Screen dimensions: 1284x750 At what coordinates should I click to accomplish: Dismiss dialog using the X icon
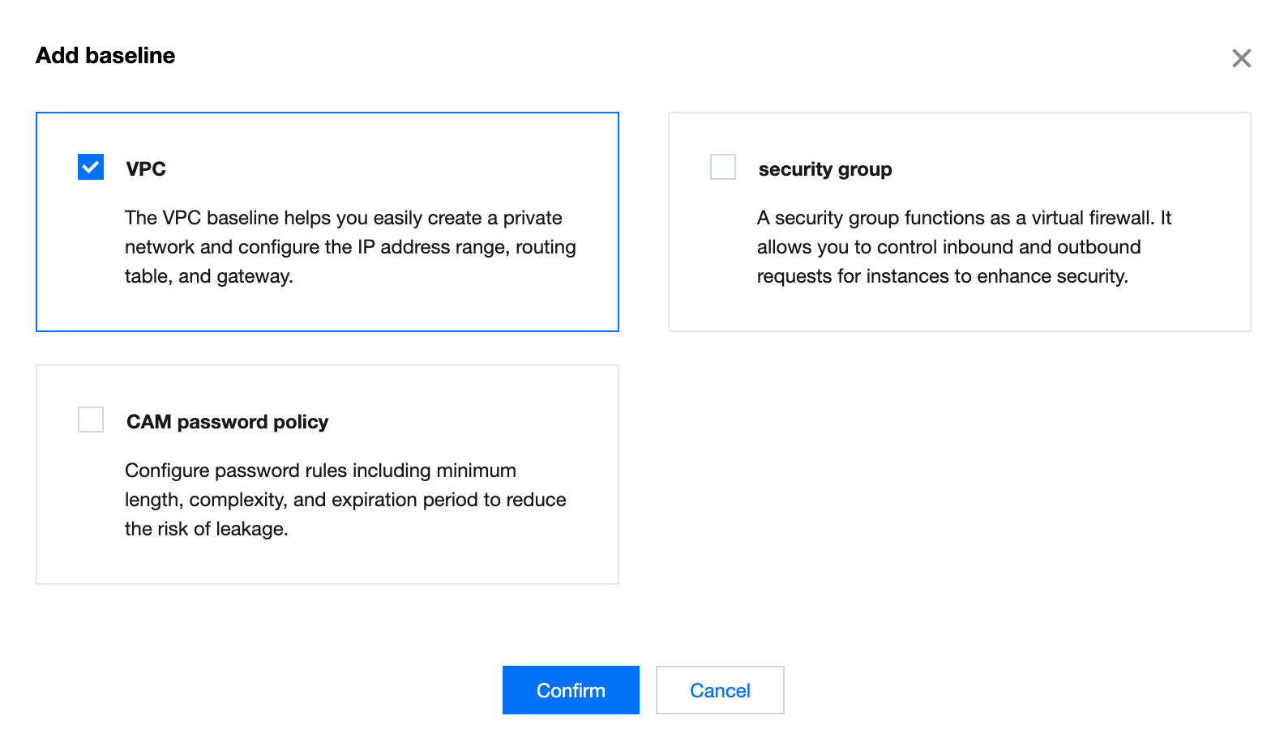(x=1241, y=58)
